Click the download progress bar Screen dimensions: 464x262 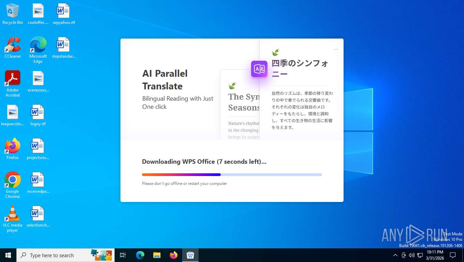point(232,175)
